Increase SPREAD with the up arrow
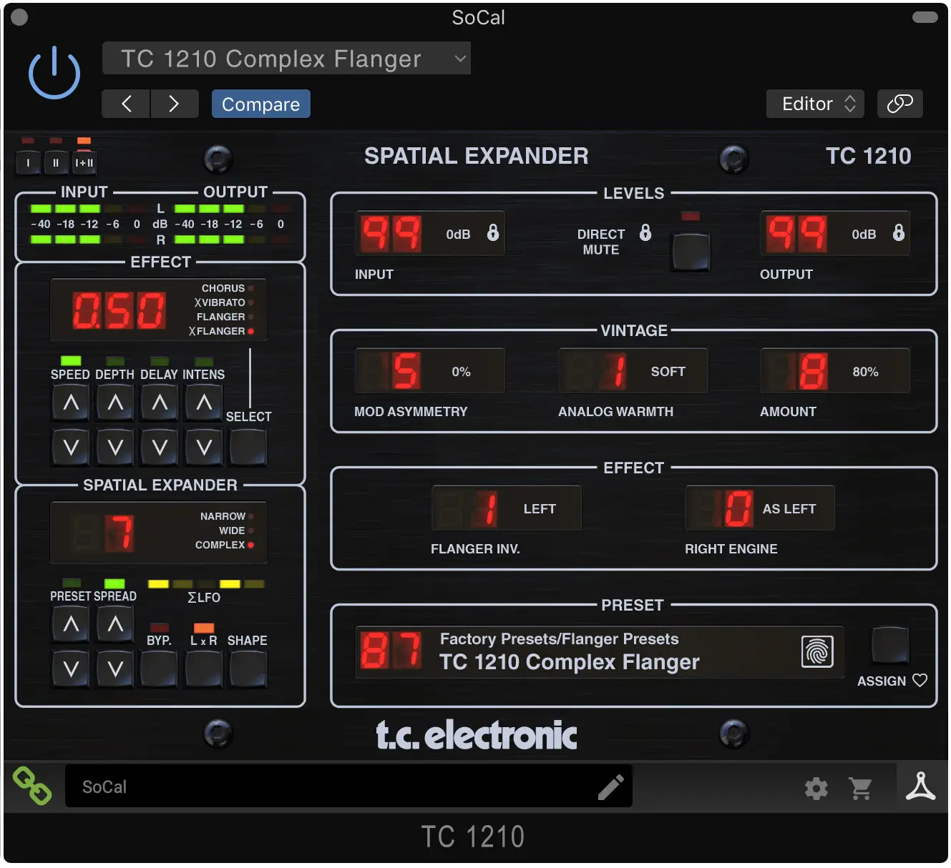951x868 pixels. [115, 625]
